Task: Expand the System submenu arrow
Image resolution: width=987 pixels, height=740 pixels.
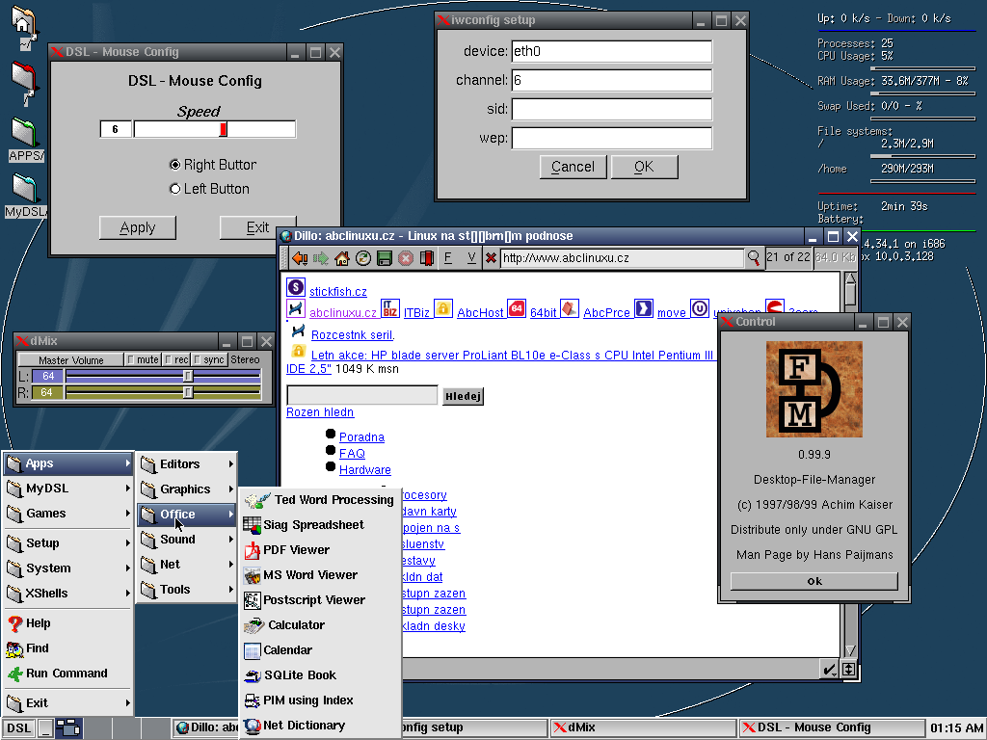Action: (128, 568)
